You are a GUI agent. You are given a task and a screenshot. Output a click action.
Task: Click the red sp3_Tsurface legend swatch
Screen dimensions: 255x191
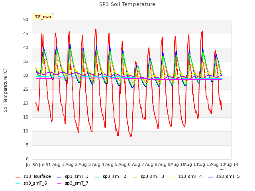coord(18,177)
